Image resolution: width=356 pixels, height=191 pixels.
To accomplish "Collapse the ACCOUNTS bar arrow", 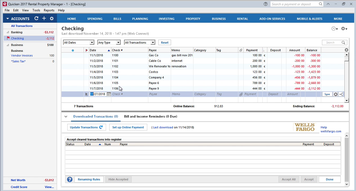I will pyautogui.click(x=8, y=19).
